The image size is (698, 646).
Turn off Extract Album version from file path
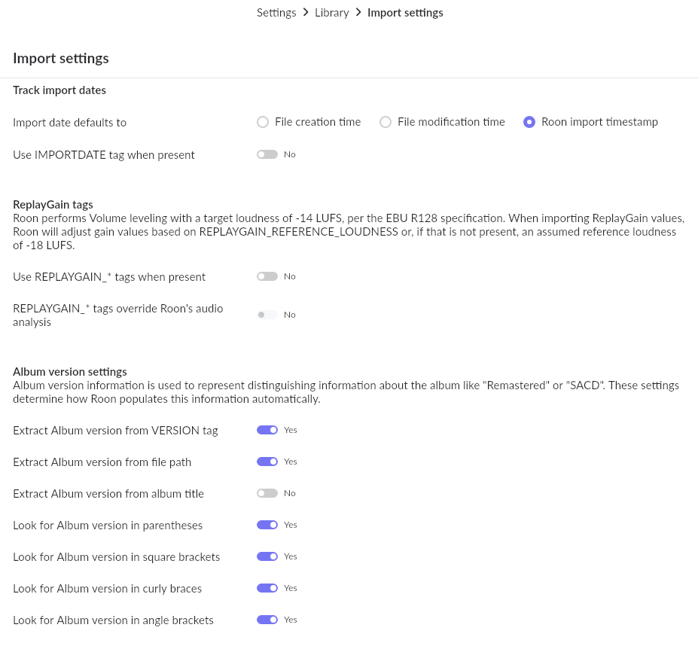pyautogui.click(x=267, y=462)
